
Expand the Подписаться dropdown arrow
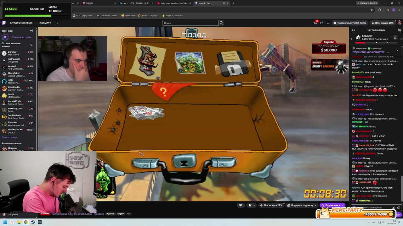343,205
